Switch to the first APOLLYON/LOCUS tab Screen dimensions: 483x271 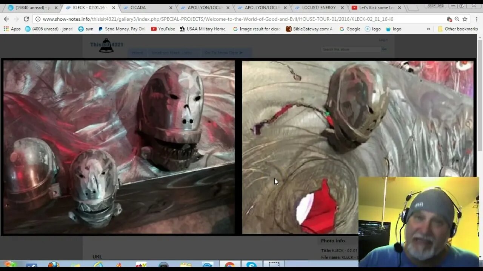[x=204, y=8]
